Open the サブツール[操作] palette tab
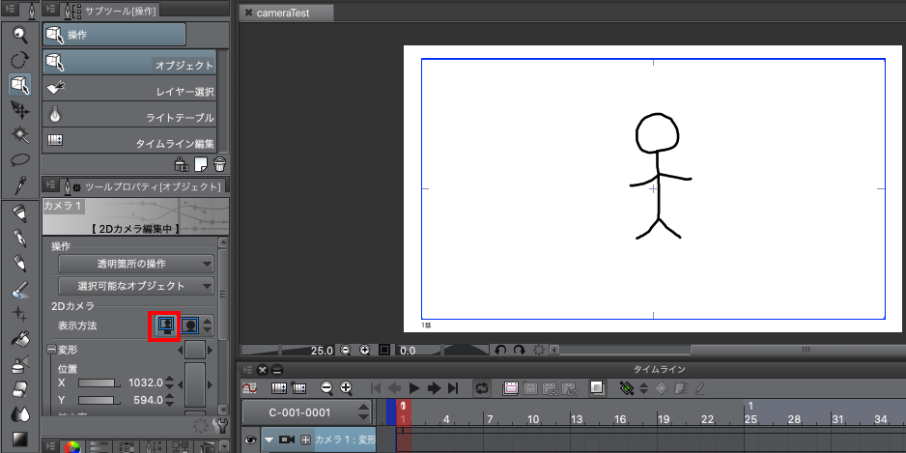Screen dimensions: 906x453 (x=110, y=11)
